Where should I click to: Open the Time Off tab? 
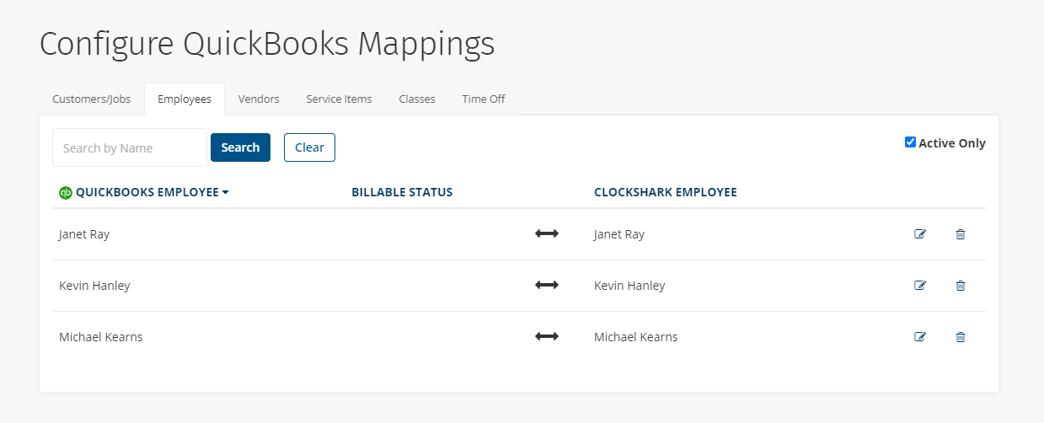pyautogui.click(x=484, y=99)
